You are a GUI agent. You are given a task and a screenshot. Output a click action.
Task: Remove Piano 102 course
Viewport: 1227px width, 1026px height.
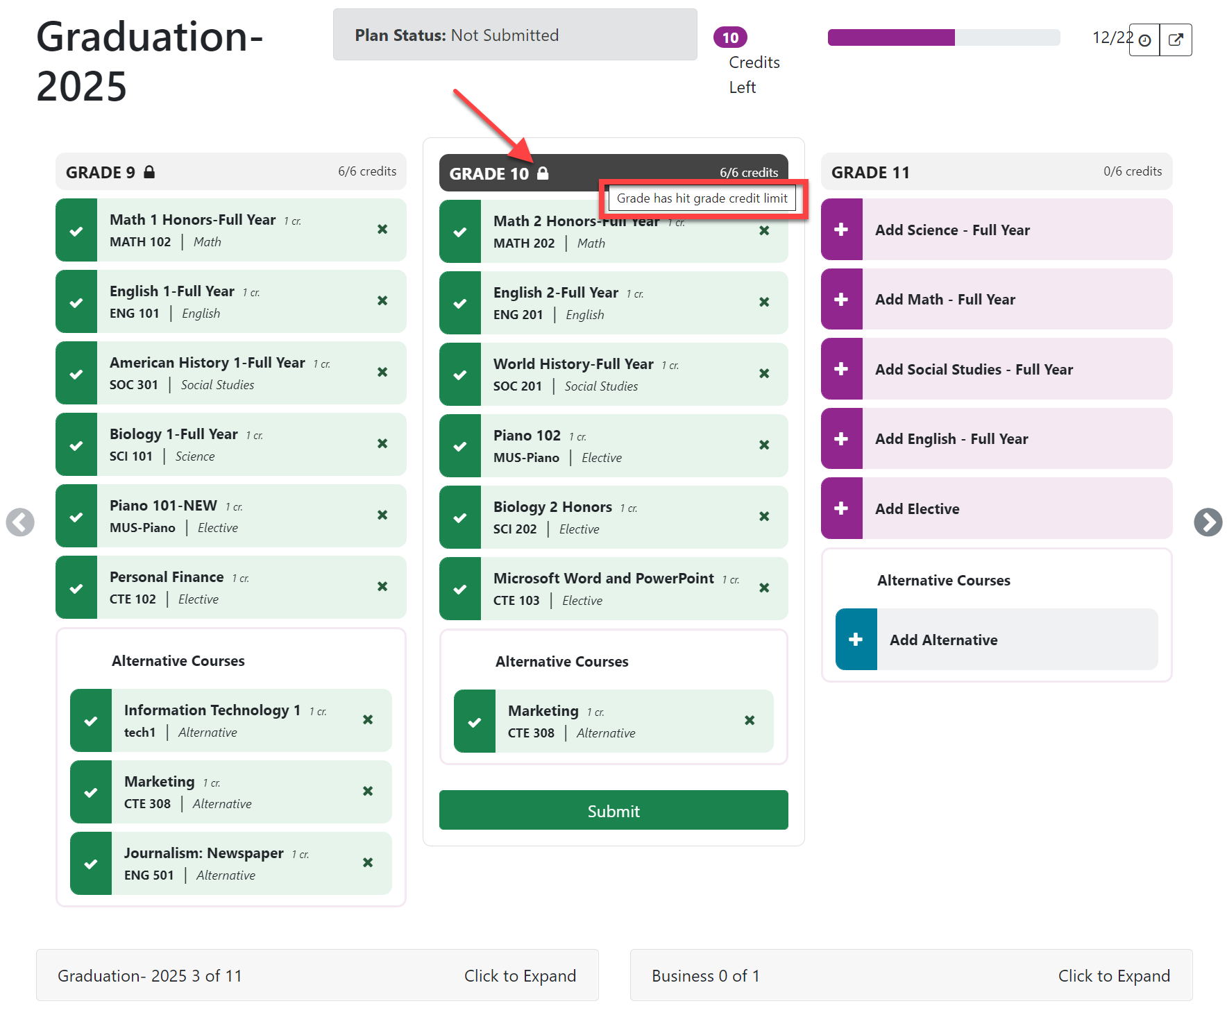click(764, 445)
